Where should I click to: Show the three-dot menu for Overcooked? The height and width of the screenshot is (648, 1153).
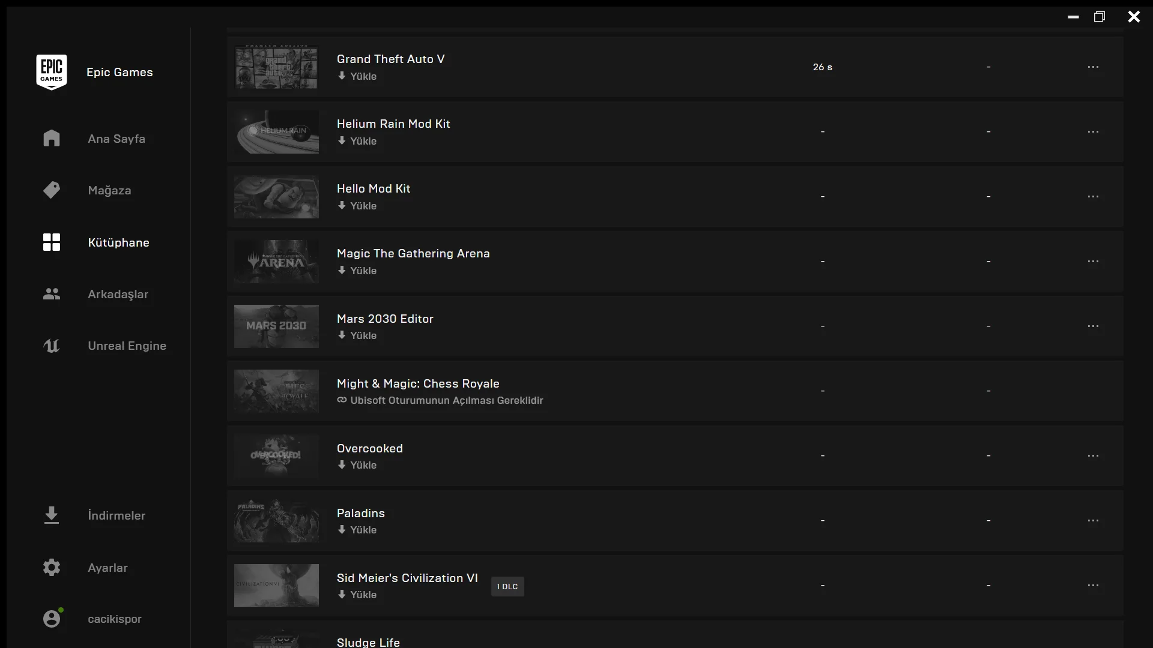(1093, 456)
